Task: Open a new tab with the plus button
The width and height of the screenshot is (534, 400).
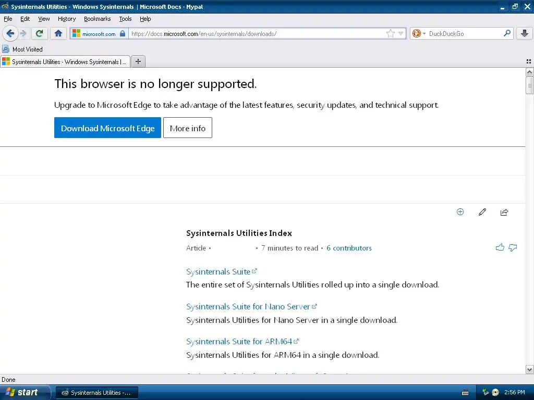Action: click(138, 61)
